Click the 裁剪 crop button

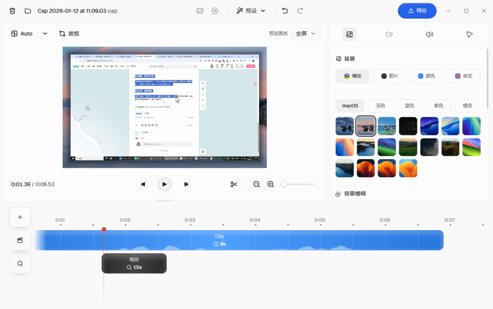69,34
